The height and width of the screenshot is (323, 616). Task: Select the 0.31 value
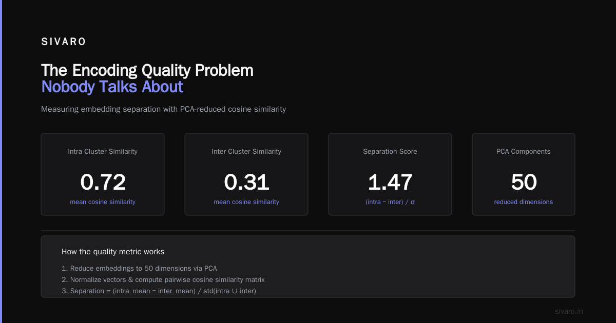click(246, 183)
